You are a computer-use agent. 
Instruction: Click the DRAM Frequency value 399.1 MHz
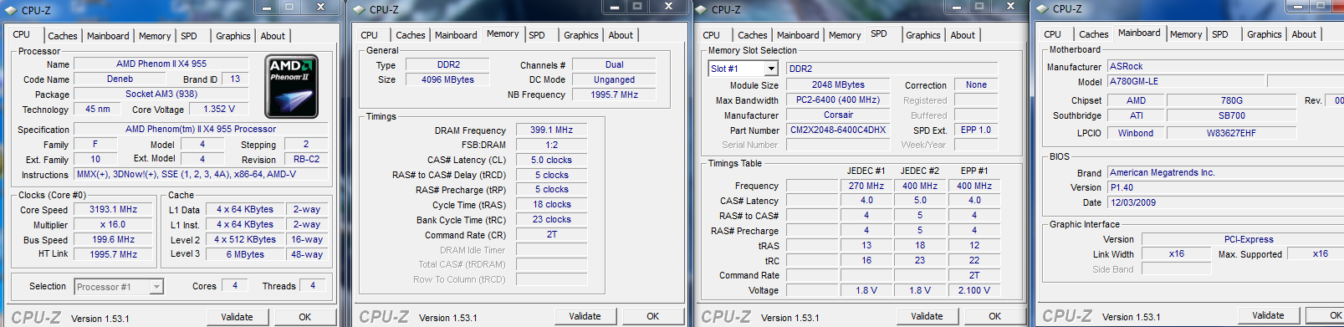551,130
